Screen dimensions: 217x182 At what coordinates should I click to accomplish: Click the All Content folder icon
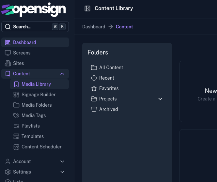(94, 68)
